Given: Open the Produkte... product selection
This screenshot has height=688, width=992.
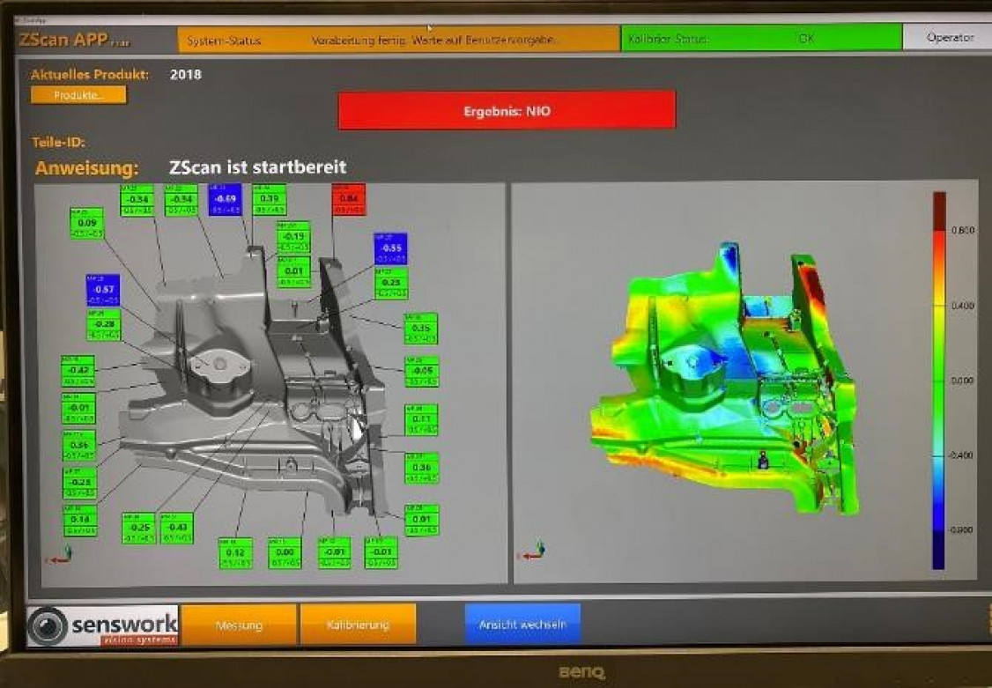Looking at the screenshot, I should [x=78, y=95].
